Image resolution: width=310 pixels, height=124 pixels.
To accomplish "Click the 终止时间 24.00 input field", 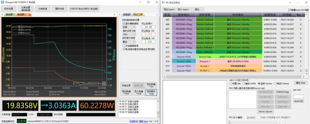I will pos(148,27).
